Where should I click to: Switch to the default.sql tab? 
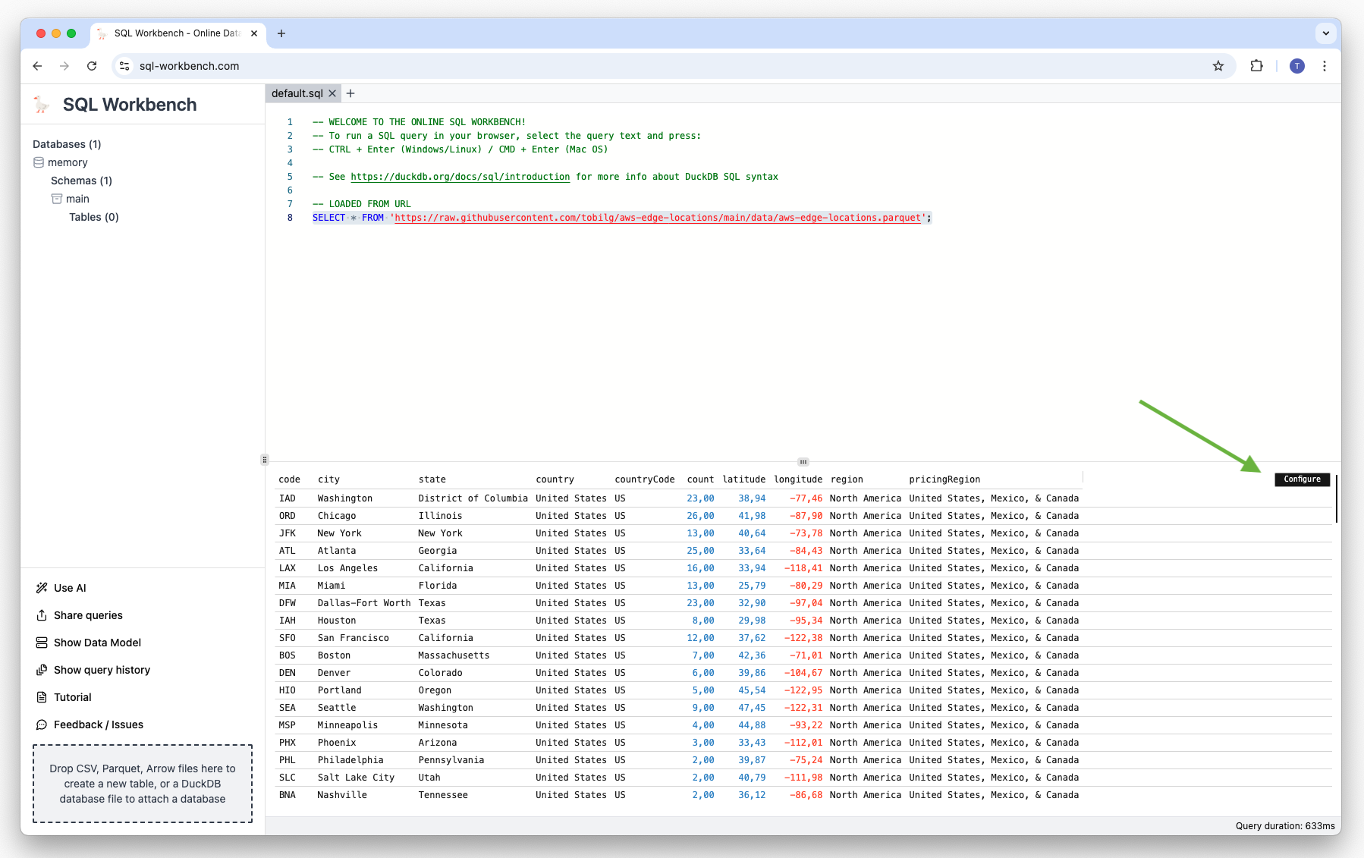(297, 93)
